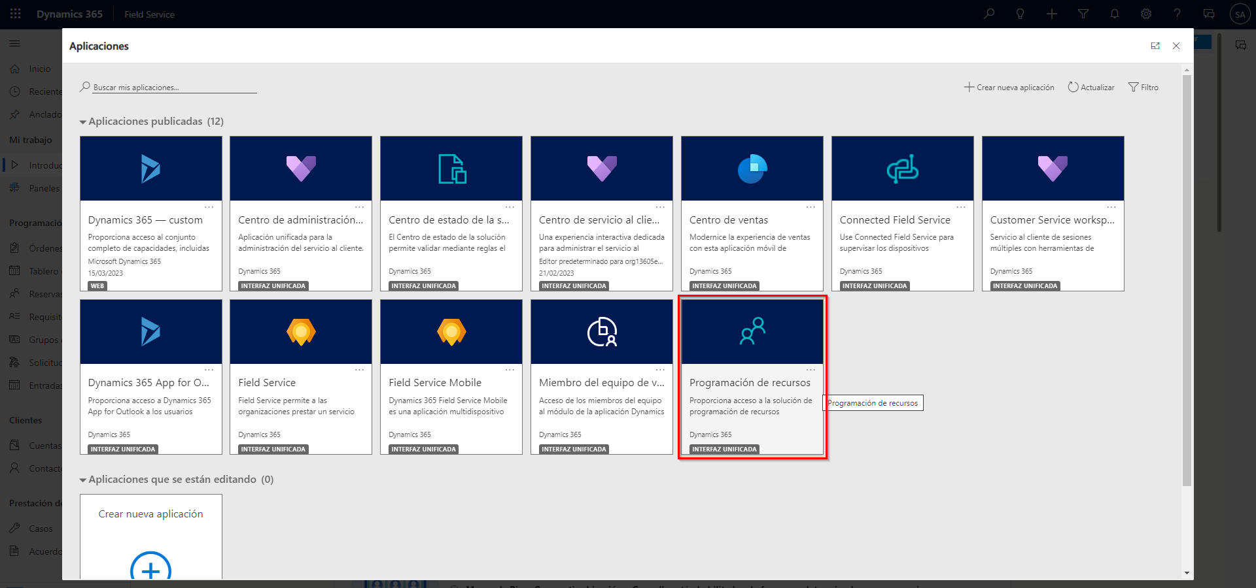Open more options on Dynamics 365 — custom tile

point(209,207)
